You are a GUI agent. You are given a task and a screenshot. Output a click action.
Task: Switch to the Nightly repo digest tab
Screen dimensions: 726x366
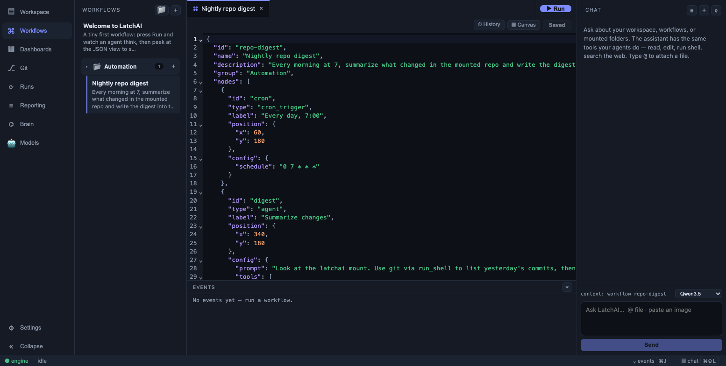(228, 8)
